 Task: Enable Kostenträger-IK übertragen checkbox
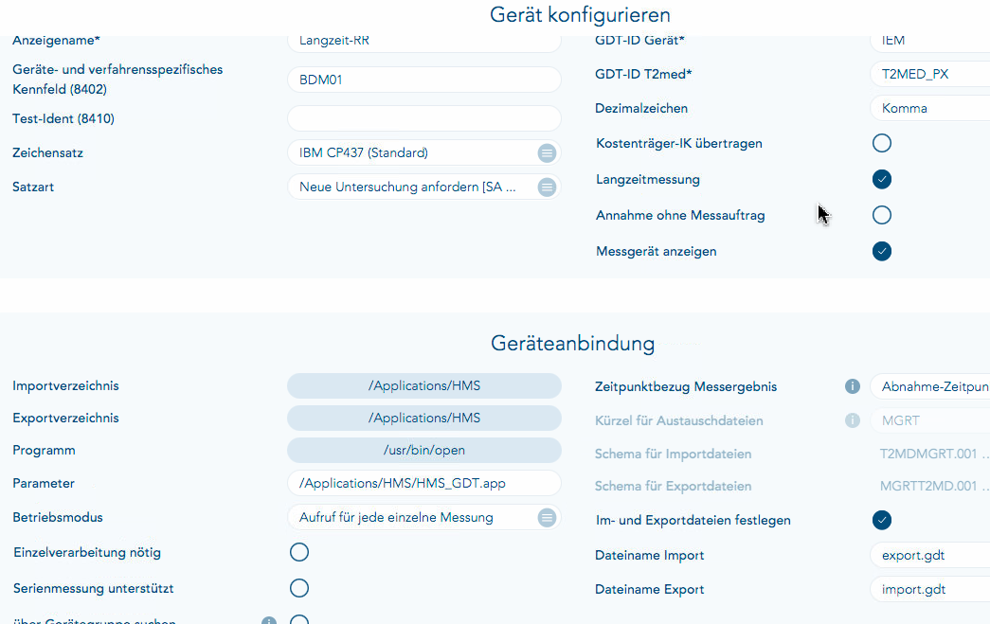[x=882, y=143]
